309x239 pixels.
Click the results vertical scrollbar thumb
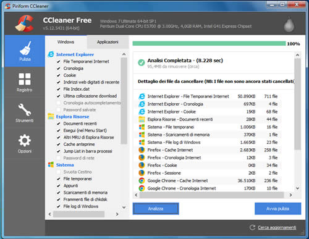click(297, 104)
